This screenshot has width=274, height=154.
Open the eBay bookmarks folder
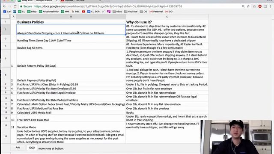tap(117, 12)
